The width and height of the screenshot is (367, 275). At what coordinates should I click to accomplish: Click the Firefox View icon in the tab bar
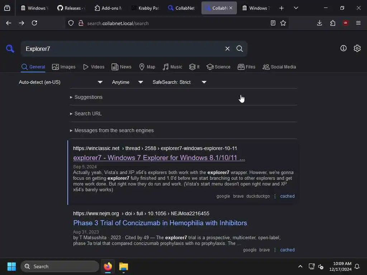pos(7,8)
